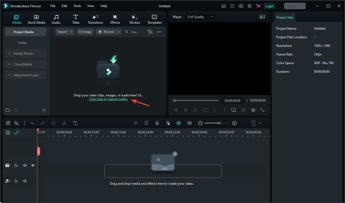Click the media search field
The height and width of the screenshot is (203, 345).
click(135, 32)
